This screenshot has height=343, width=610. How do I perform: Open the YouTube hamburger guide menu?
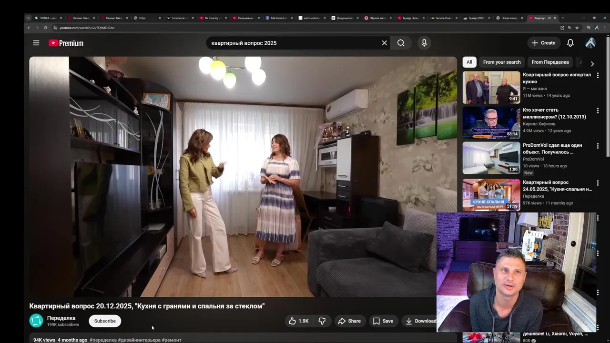click(36, 43)
